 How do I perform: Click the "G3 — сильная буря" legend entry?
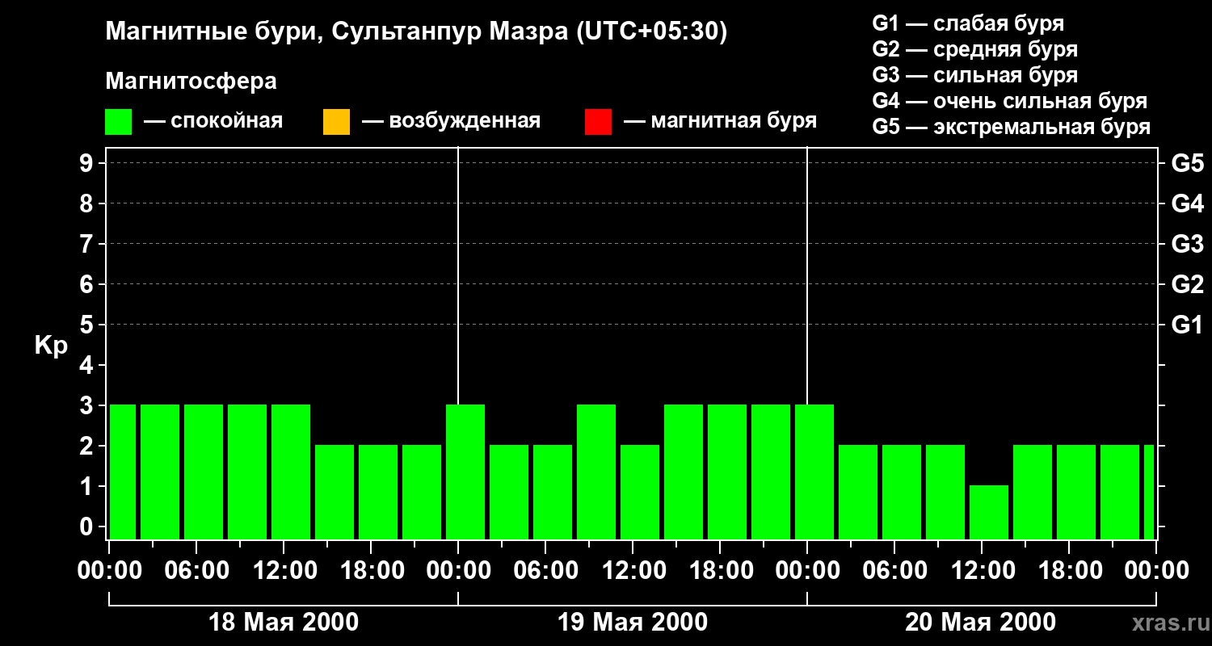coord(974,75)
